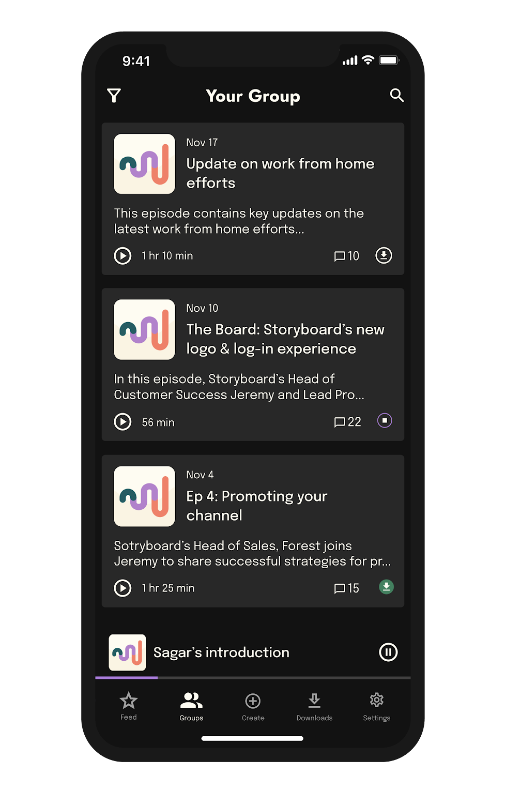Go to the Downloads tab
Image resolution: width=505 pixels, height=790 pixels.
pos(314,707)
